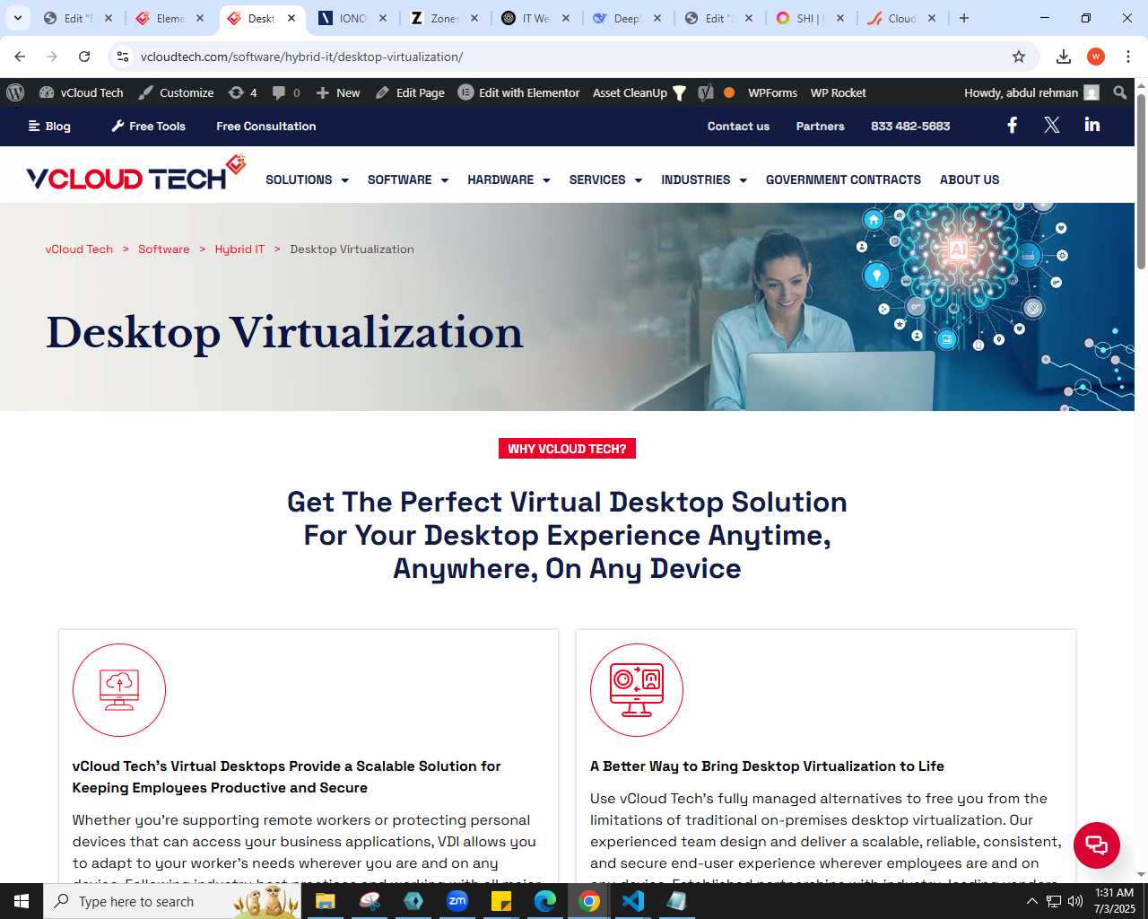Open the Chrome profile avatar
Viewport: 1148px width, 919px height.
(1096, 57)
